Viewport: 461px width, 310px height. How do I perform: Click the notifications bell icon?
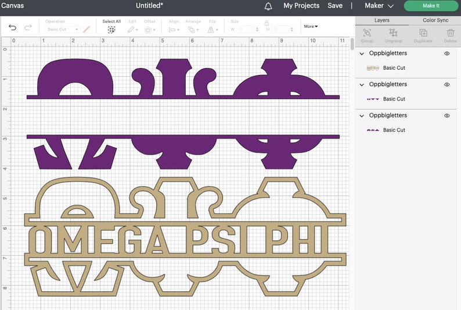(x=268, y=6)
